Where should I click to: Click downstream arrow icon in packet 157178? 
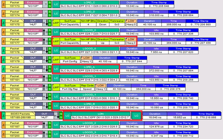47,51
